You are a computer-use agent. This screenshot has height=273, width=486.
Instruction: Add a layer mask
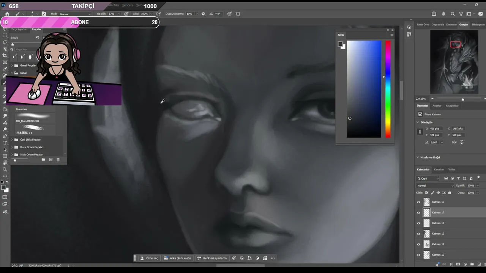click(458, 264)
